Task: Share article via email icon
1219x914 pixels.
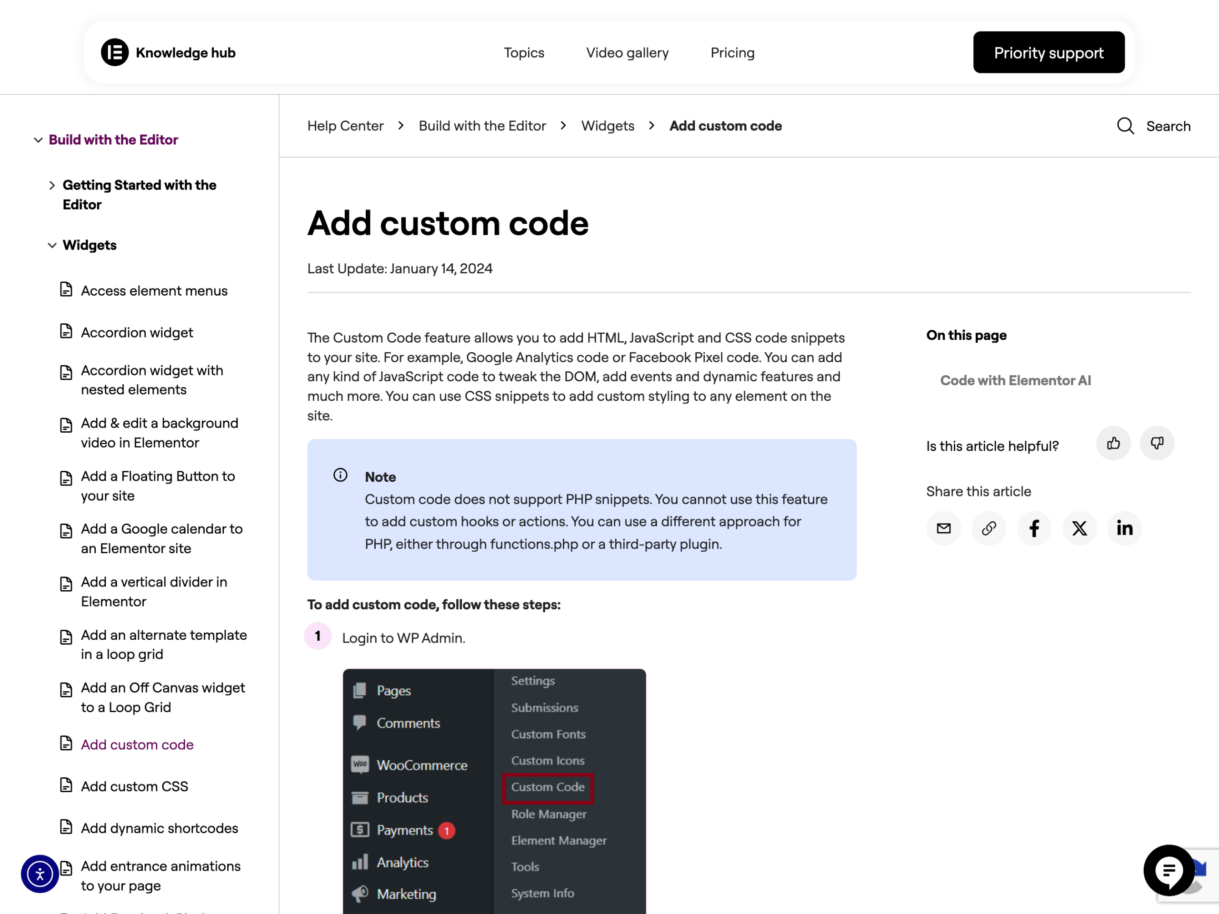Action: pyautogui.click(x=943, y=528)
